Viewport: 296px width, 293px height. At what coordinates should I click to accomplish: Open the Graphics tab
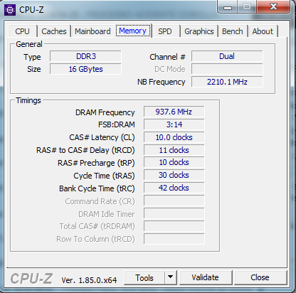(x=199, y=31)
